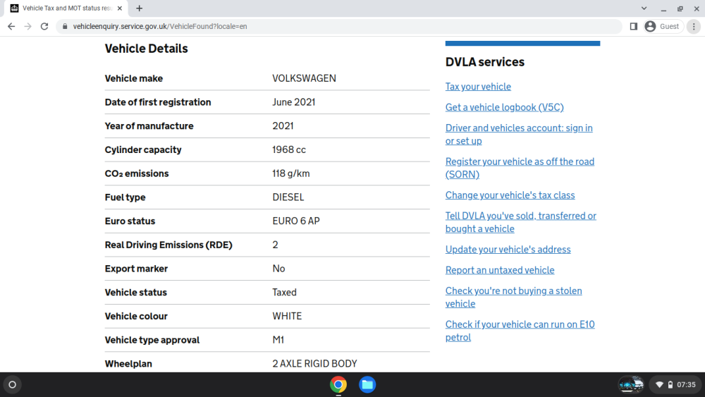Open the Files app from the shelf
This screenshot has height=397, width=705.
click(x=367, y=384)
